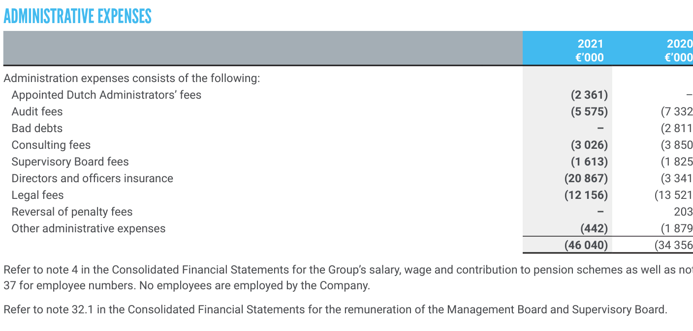Click the 2021 Audit fees value (5 575)
693x331 pixels.
pos(589,111)
